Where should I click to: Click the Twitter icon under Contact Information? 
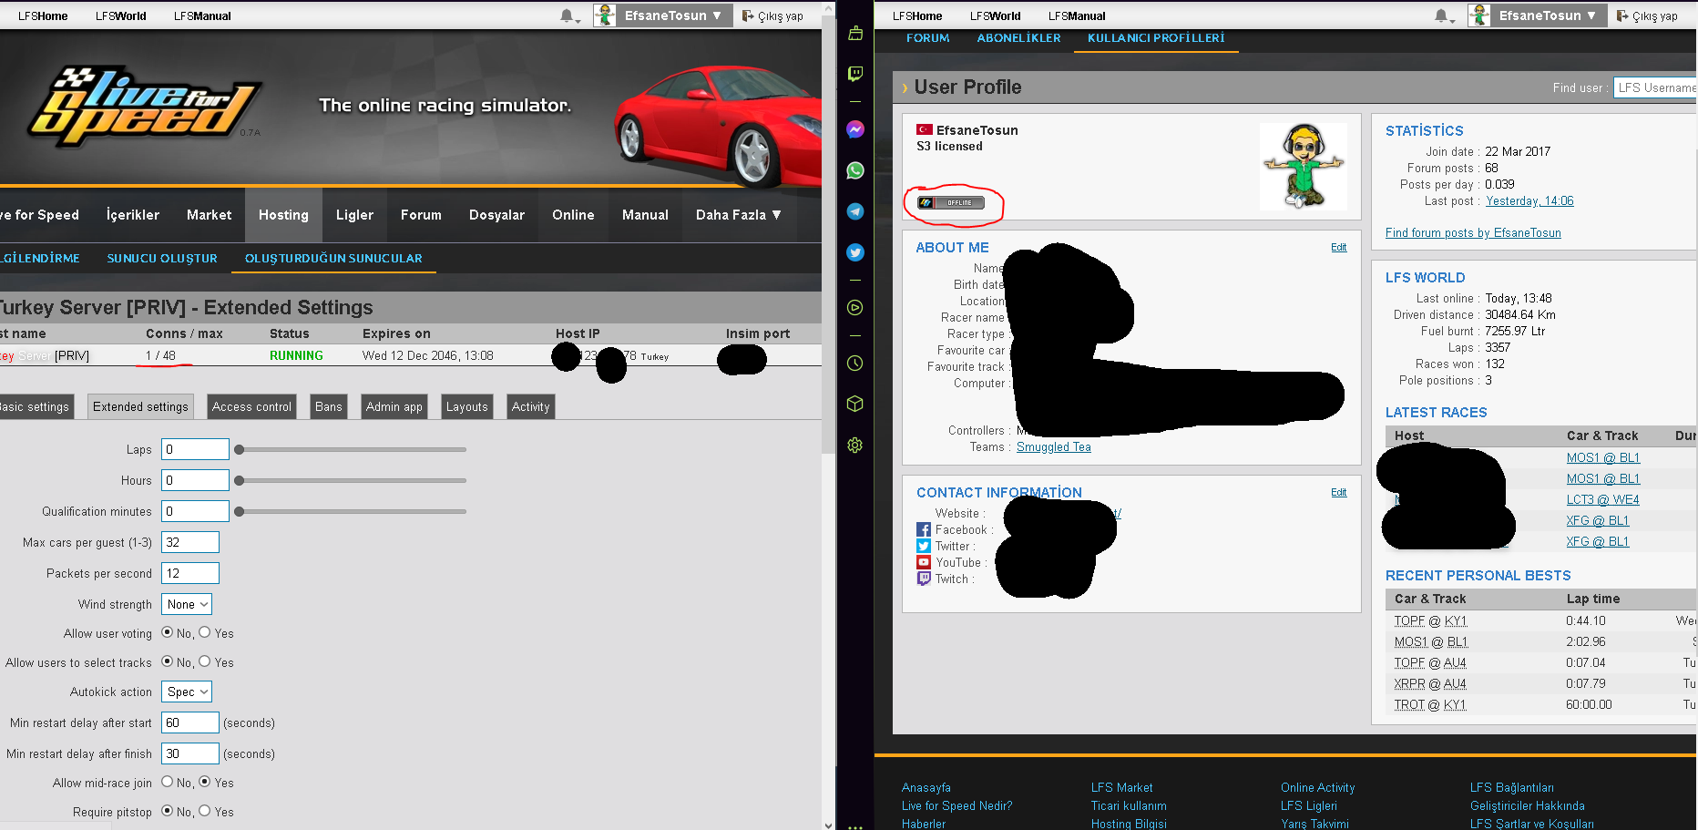(924, 547)
